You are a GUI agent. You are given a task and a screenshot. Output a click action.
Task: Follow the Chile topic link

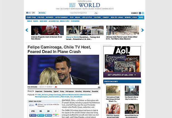tap(39, 95)
